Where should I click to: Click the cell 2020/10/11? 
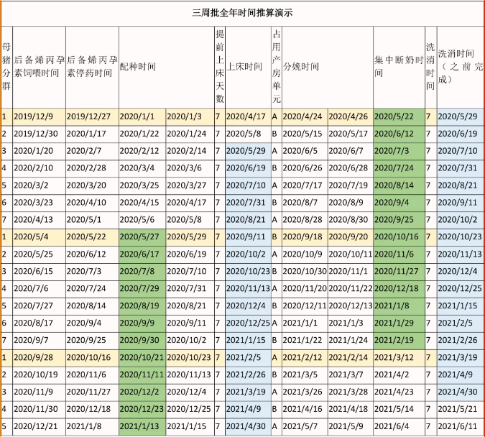351,254
